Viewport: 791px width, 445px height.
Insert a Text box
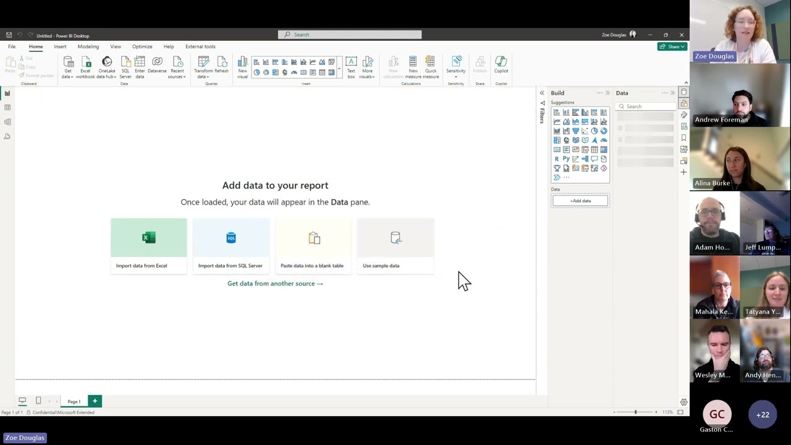click(x=351, y=67)
